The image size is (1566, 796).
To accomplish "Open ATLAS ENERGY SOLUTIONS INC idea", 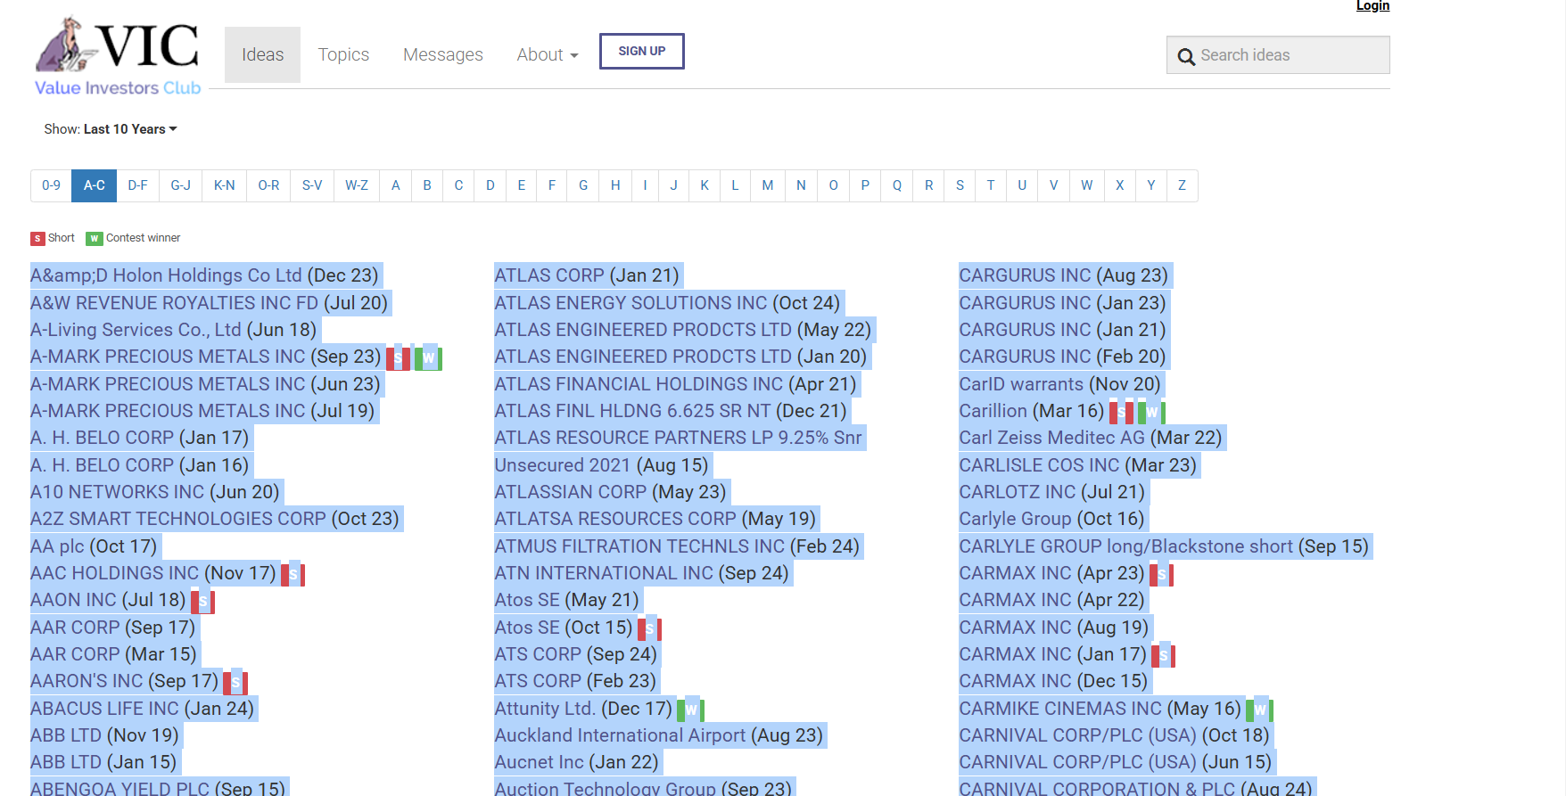I will coord(631,303).
